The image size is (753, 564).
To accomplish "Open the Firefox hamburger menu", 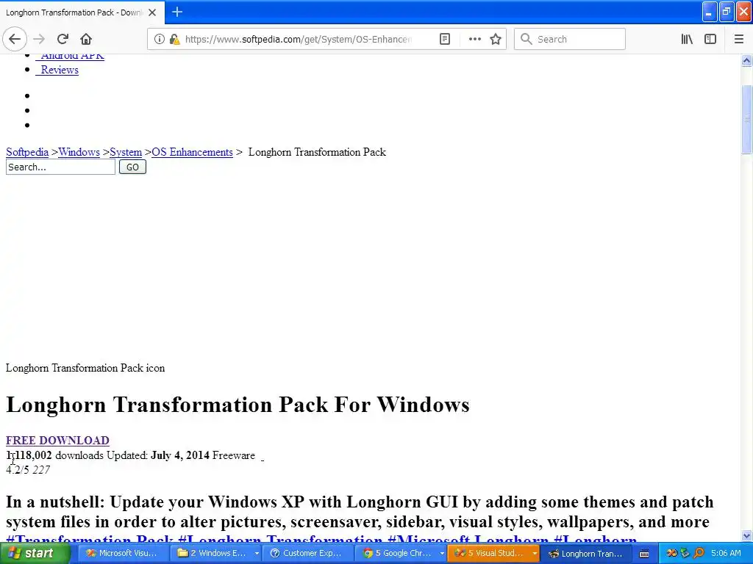I will click(x=738, y=40).
